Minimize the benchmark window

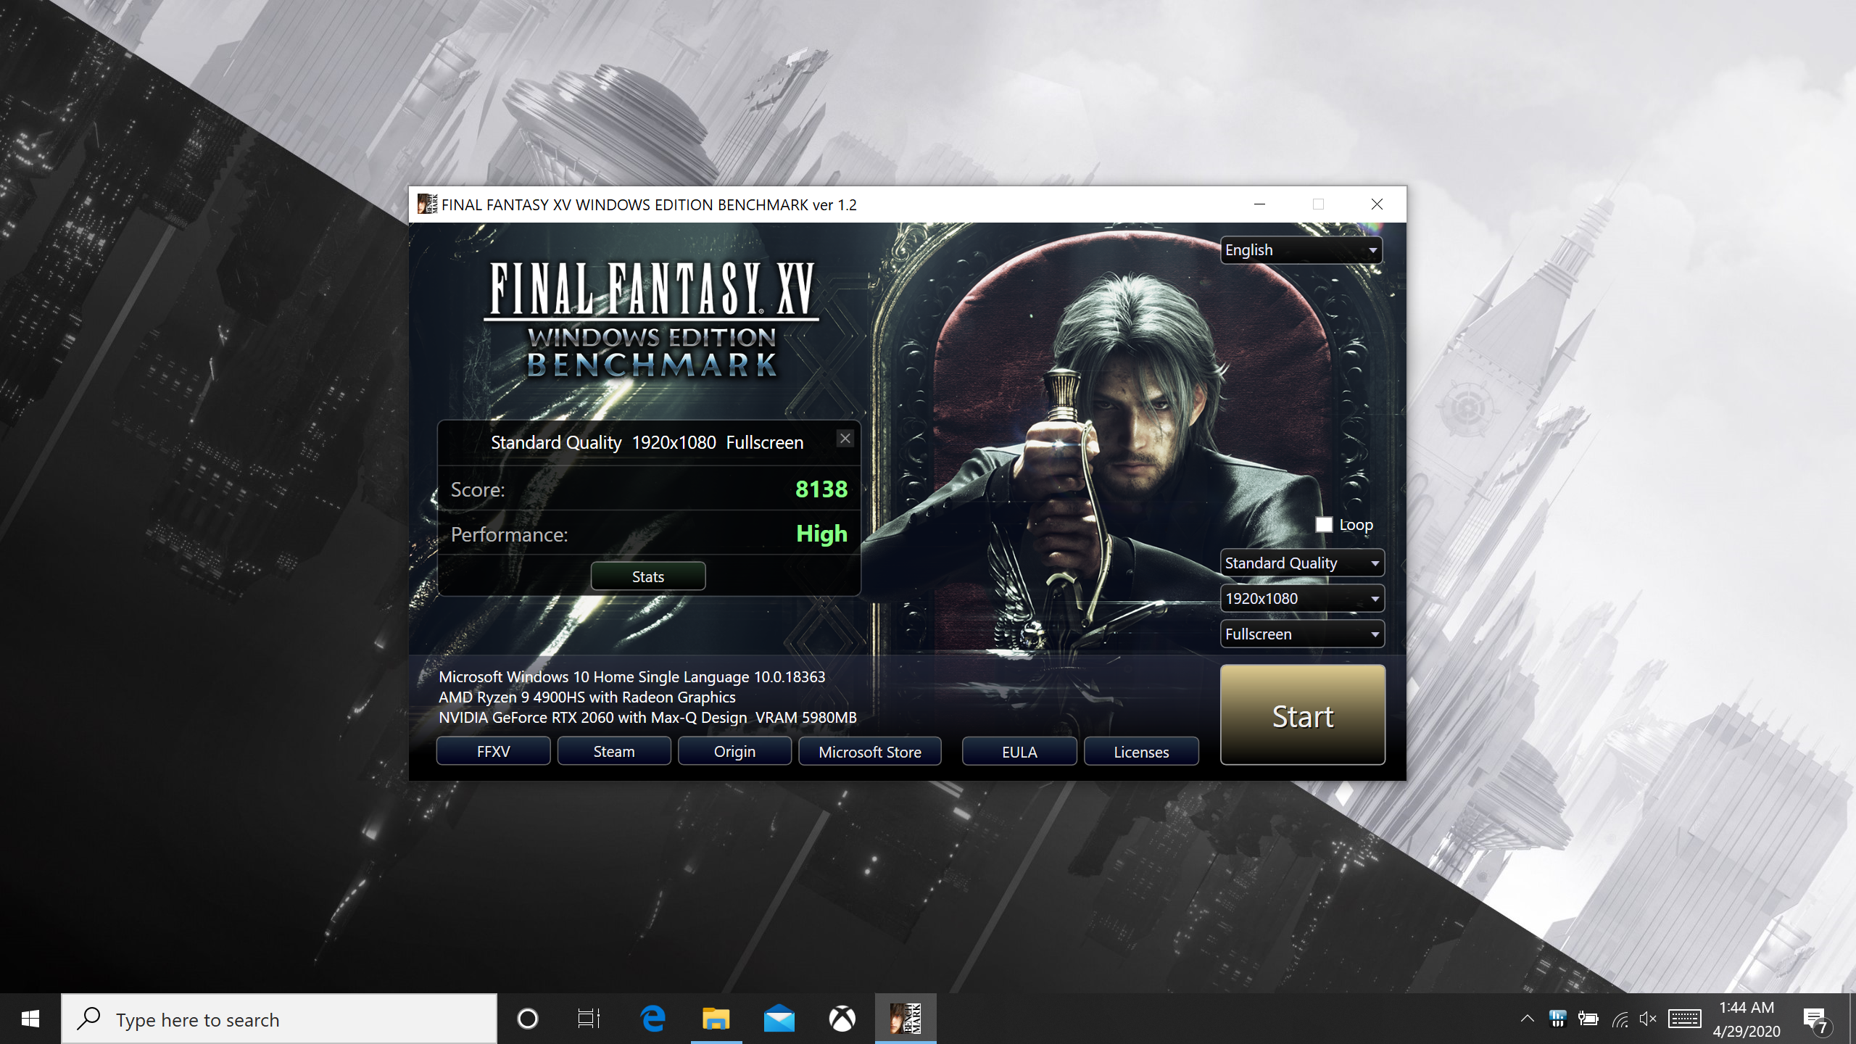1259,204
